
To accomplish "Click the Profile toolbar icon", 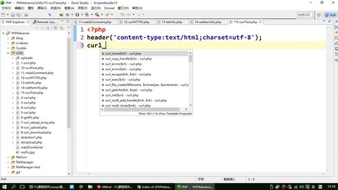I will pyautogui.click(x=87, y=15).
